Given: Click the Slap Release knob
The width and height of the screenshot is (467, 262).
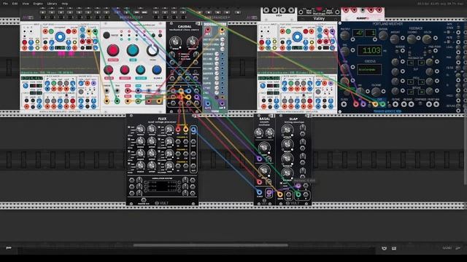Looking at the screenshot, I should 287,172.
